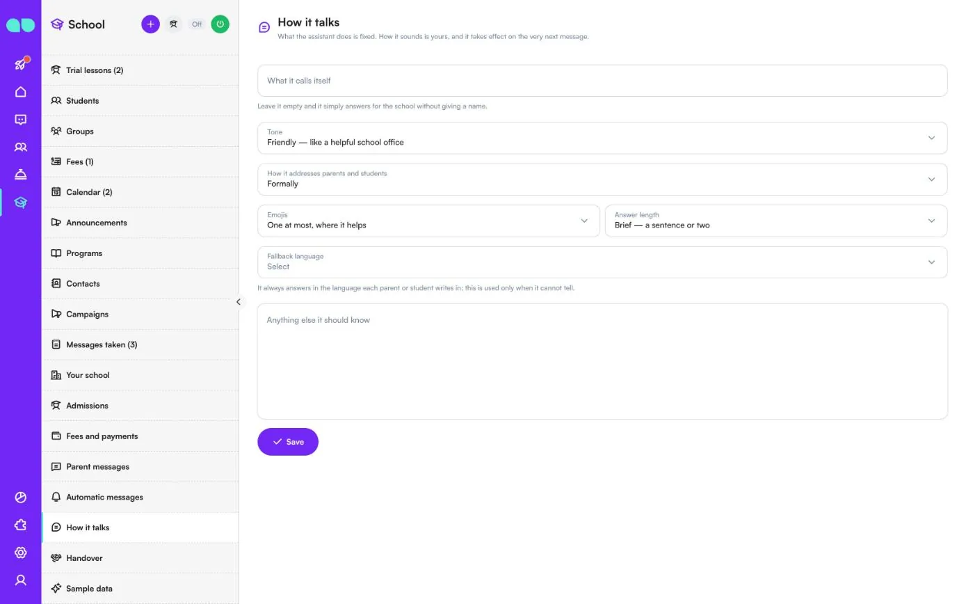The image size is (966, 604).
Task: Open the Groups section
Action: tap(140, 132)
